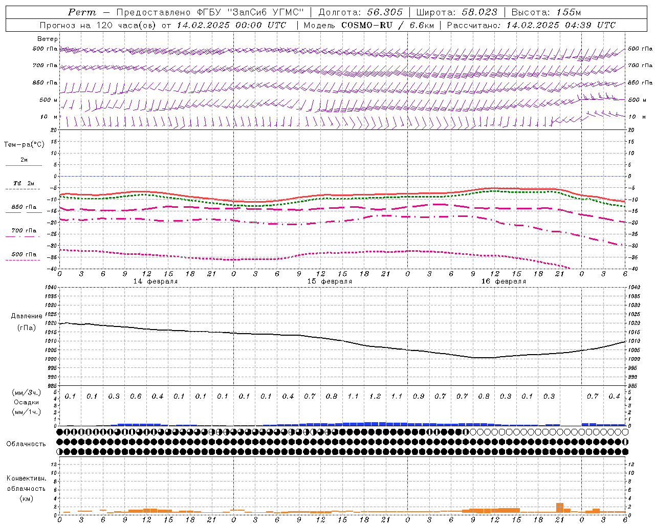Click the "15 февраля" date label
Screen dimensions: 655x524
[330, 281]
